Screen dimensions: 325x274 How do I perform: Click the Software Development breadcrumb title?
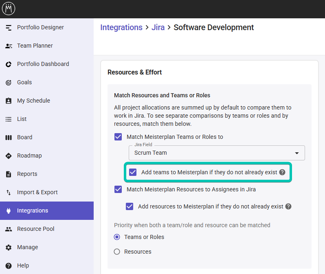[x=214, y=27]
